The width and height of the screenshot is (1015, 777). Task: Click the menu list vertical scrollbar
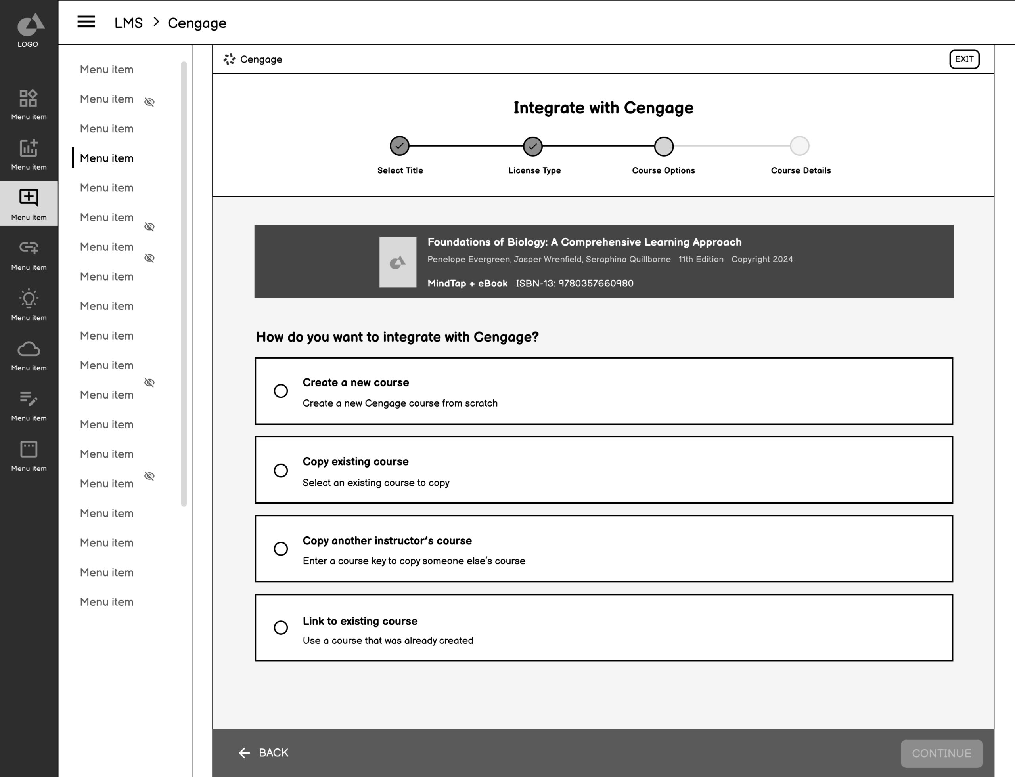point(184,284)
